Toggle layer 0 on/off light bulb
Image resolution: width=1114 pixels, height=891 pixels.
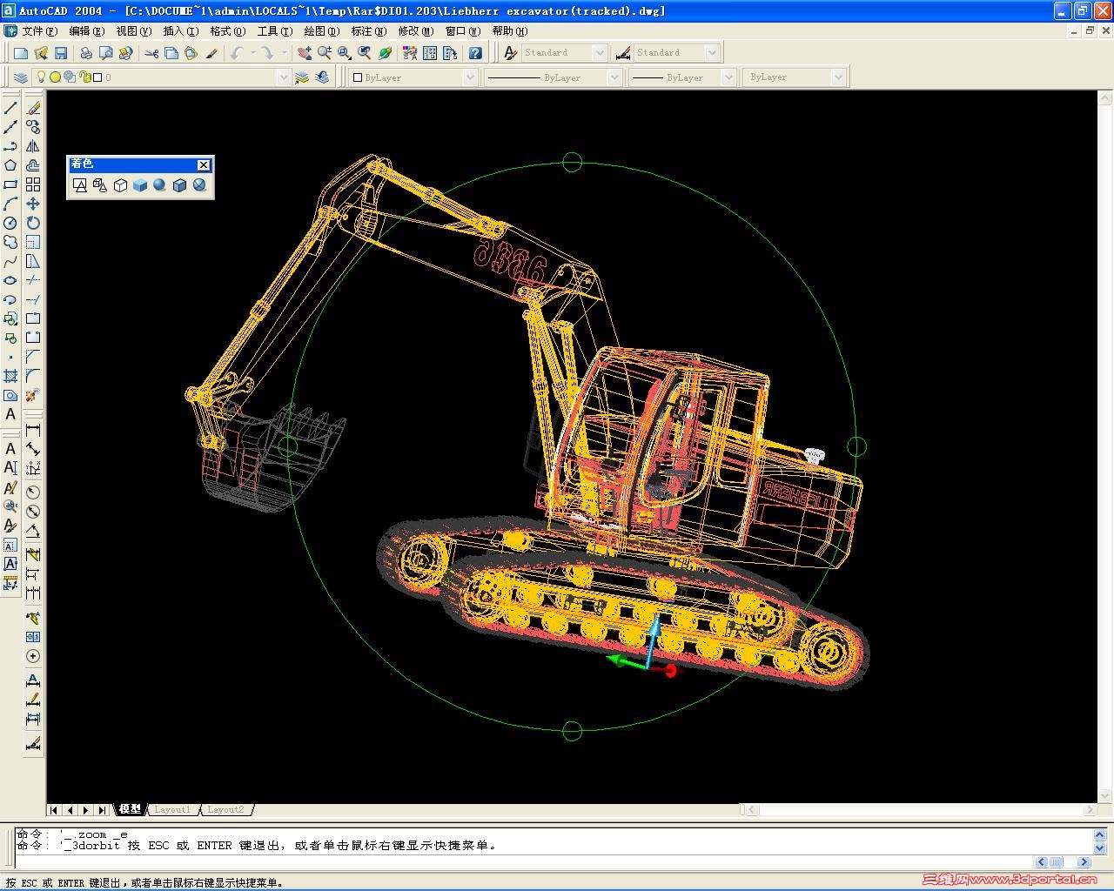pyautogui.click(x=41, y=77)
